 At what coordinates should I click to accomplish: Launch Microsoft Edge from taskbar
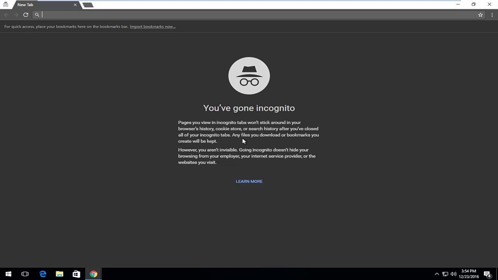pos(42,274)
